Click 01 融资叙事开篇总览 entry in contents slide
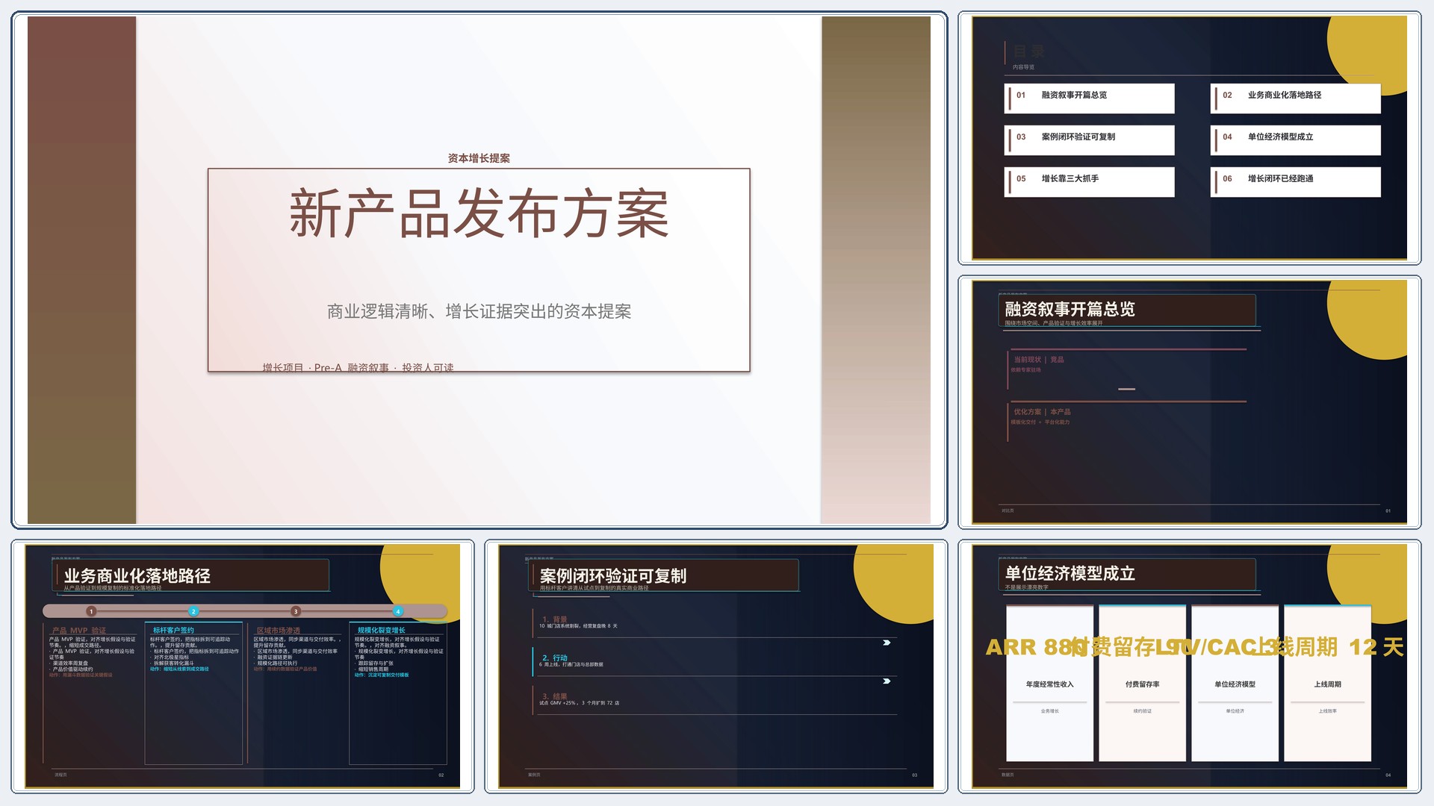 (1090, 99)
